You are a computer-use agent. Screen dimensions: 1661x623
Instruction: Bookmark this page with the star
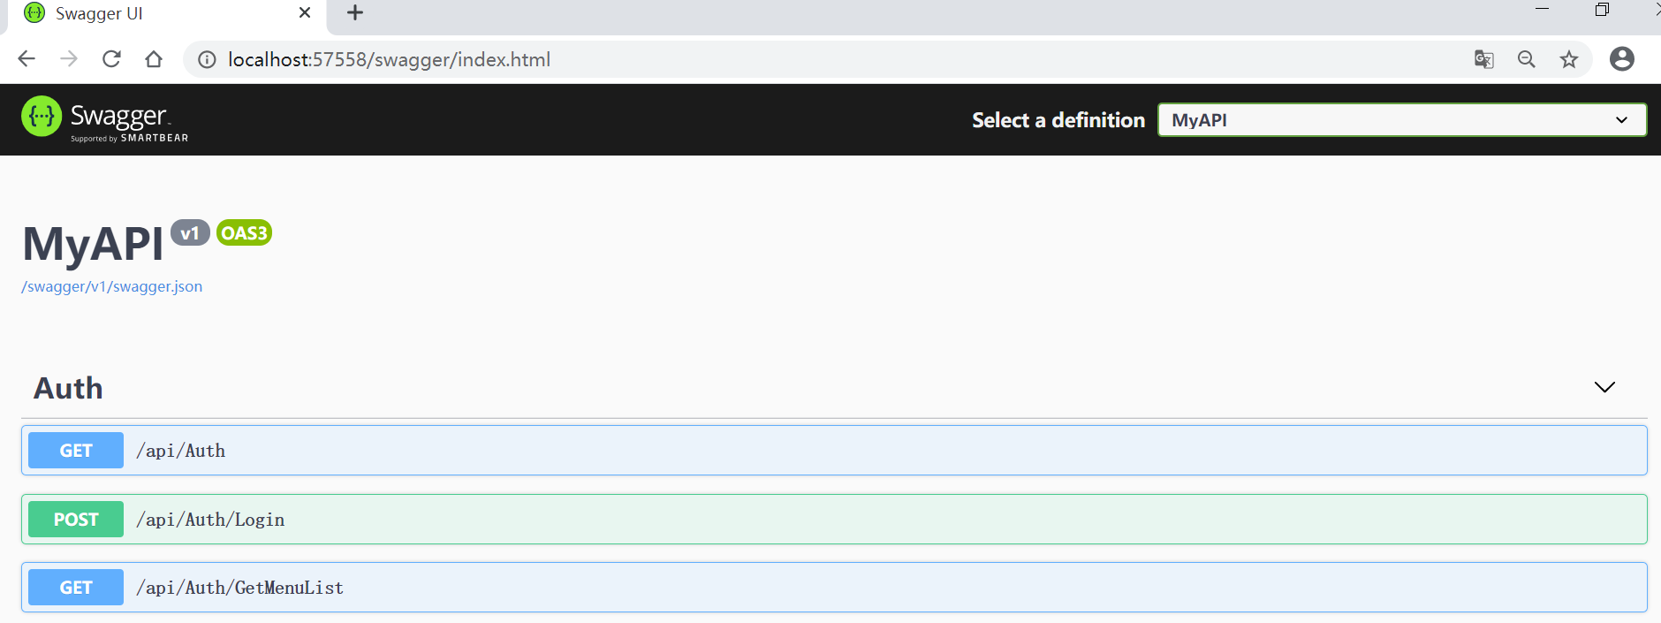1568,59
